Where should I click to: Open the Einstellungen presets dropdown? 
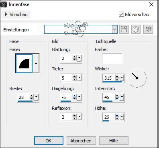tap(114, 29)
